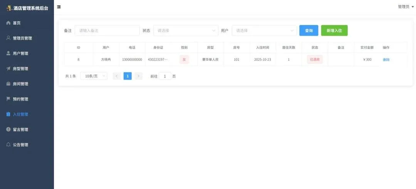This screenshot has width=416, height=189.
Task: Click the 新增入住 button
Action: pyautogui.click(x=334, y=30)
